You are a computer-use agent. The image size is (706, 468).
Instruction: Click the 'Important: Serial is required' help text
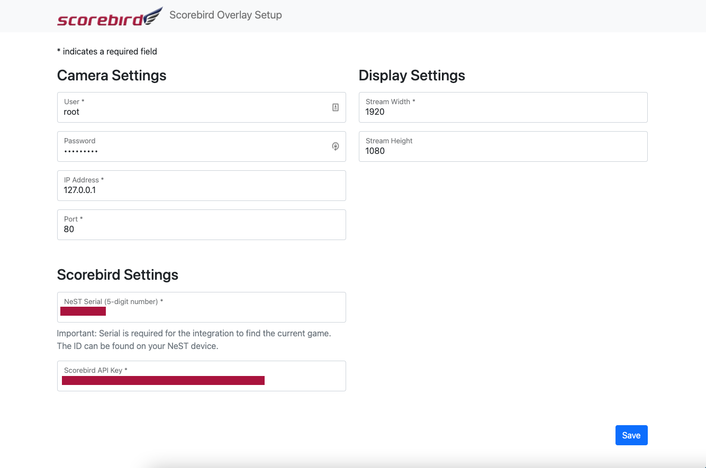coord(194,340)
